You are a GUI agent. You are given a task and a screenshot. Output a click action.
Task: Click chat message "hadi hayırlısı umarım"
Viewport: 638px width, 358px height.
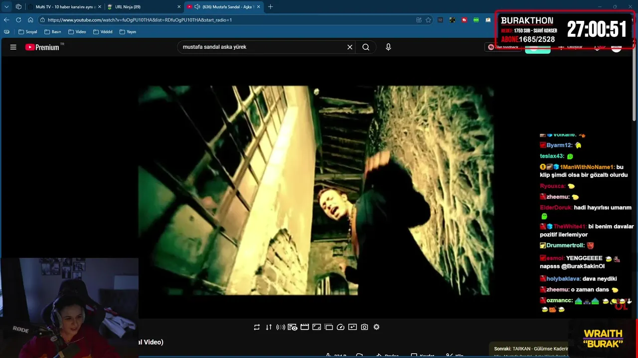(x=603, y=208)
